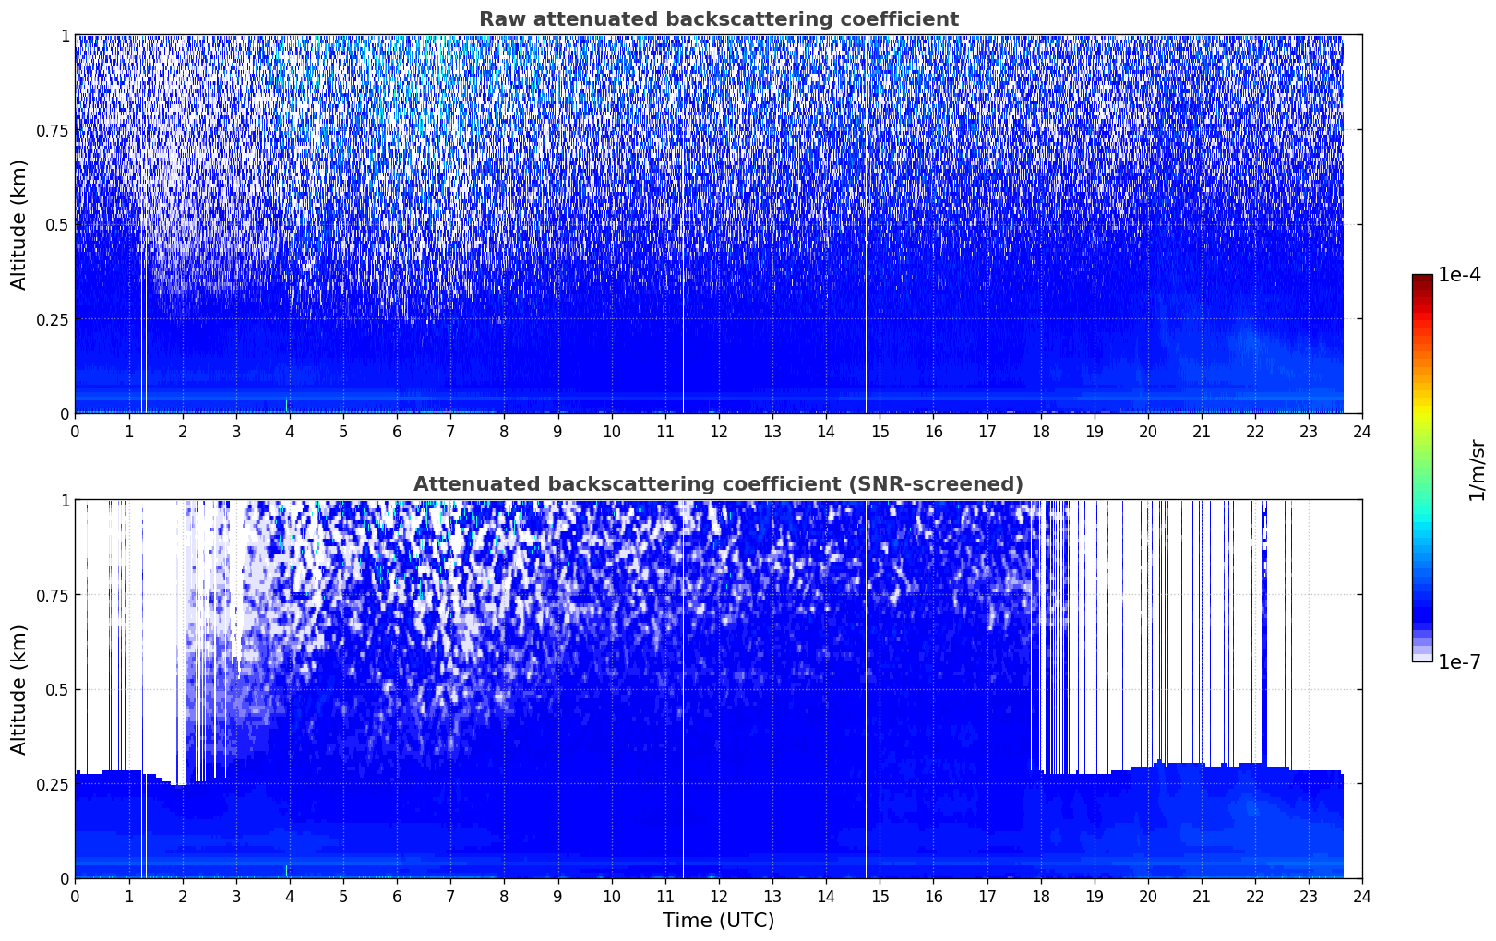
Task: Click the '0.5' altitude tick on top plot
Action: (57, 224)
